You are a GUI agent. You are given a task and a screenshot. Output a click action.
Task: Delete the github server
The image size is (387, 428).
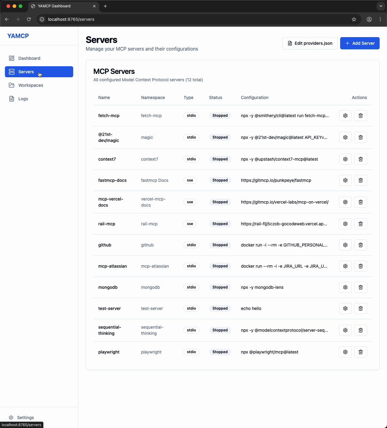361,245
